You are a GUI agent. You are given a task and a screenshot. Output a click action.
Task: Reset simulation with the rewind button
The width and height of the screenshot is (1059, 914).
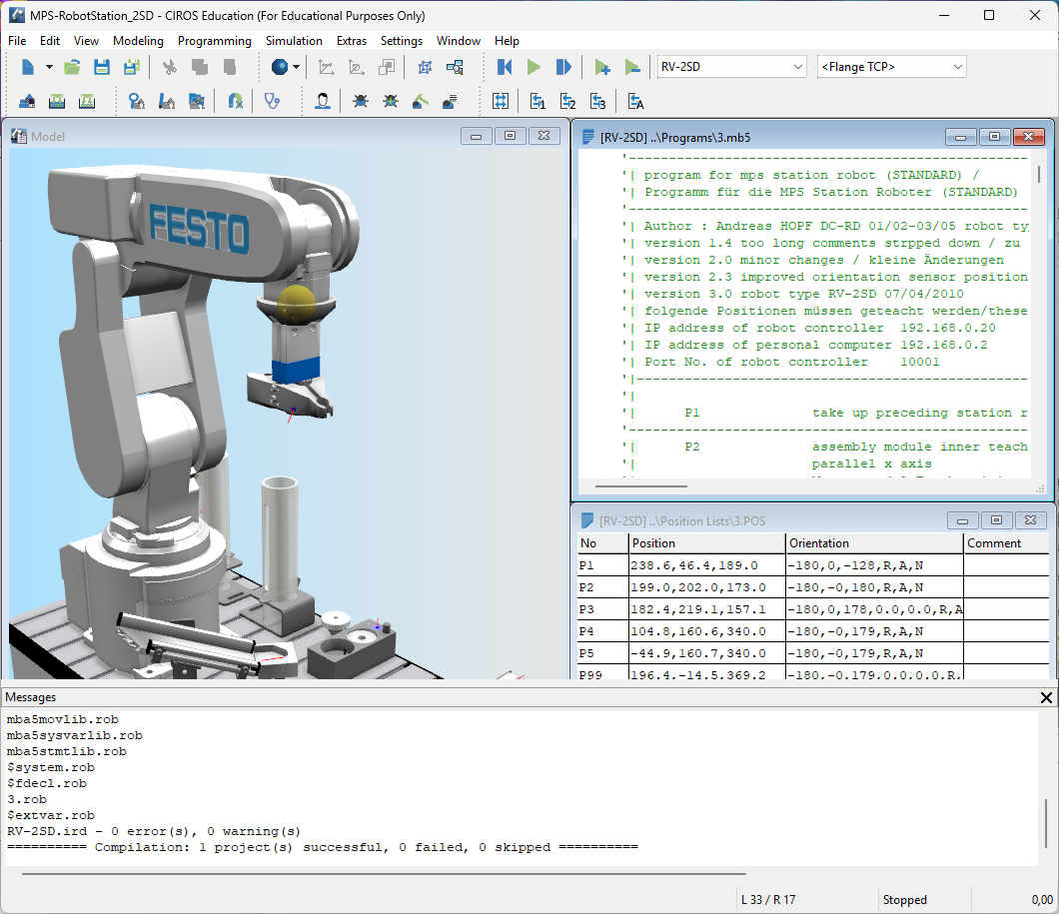[x=504, y=67]
